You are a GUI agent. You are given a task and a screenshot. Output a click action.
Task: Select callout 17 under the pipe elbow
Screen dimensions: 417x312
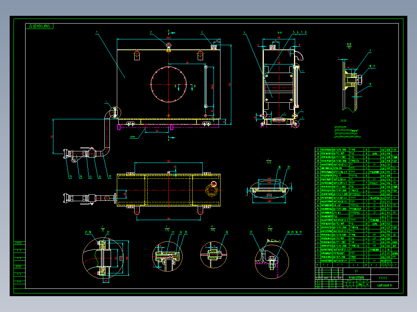point(110,176)
